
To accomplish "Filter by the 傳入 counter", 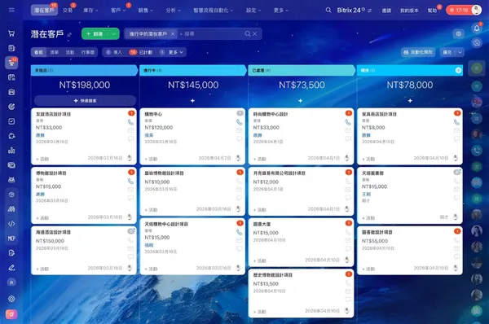I will click(114, 52).
